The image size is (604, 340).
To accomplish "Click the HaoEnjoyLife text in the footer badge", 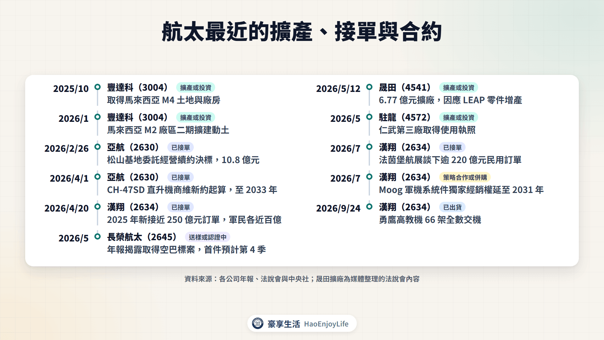I will [326, 324].
